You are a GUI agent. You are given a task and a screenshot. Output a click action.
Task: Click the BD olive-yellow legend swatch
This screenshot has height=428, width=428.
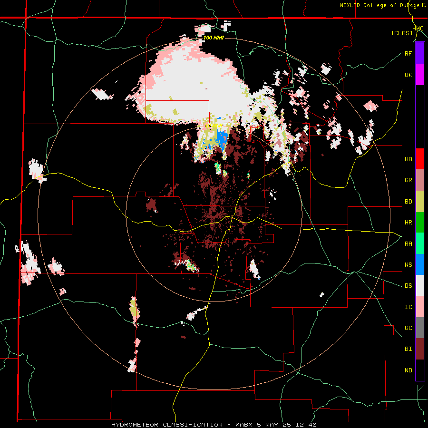(x=420, y=201)
